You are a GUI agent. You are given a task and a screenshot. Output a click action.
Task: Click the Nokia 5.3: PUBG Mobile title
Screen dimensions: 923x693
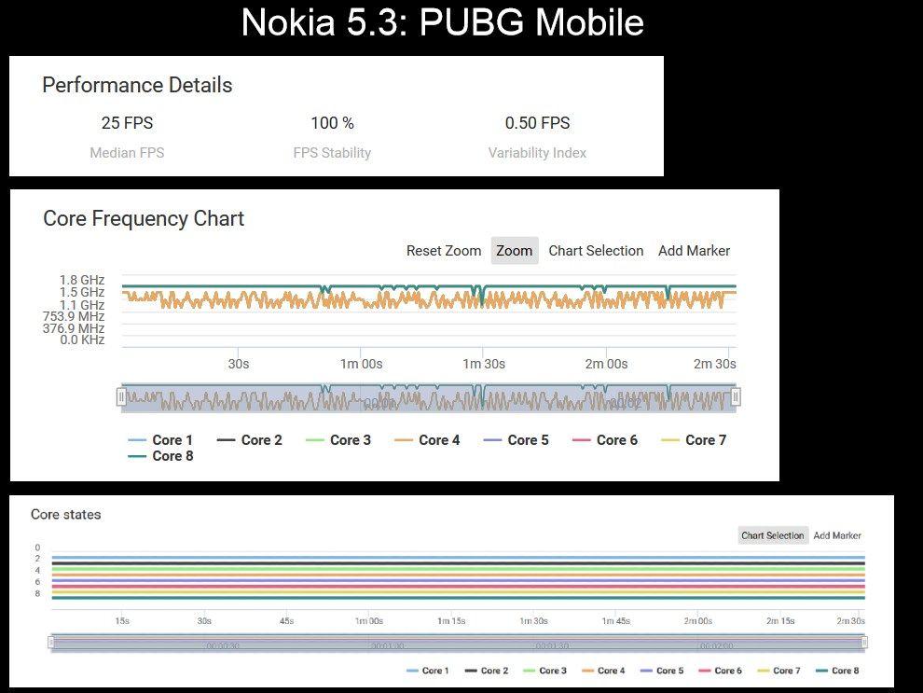pyautogui.click(x=443, y=22)
